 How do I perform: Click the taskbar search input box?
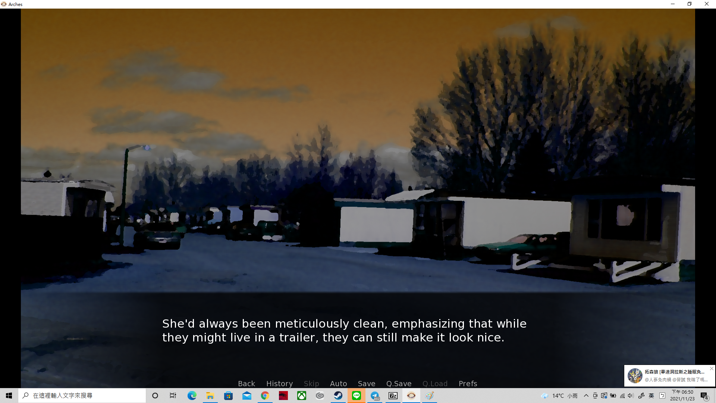[x=82, y=396]
